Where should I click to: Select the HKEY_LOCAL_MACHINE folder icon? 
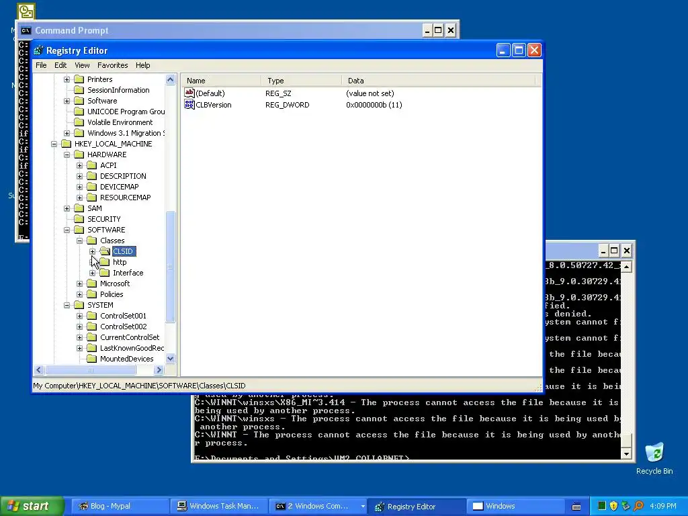(x=67, y=144)
